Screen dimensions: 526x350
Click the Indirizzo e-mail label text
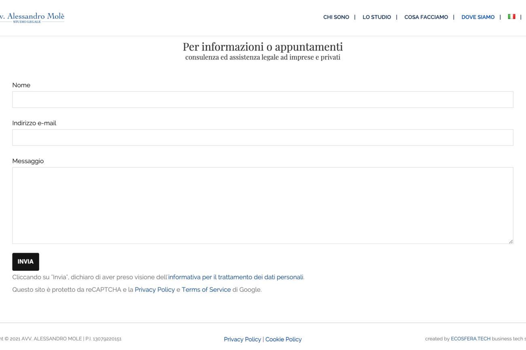pos(34,123)
